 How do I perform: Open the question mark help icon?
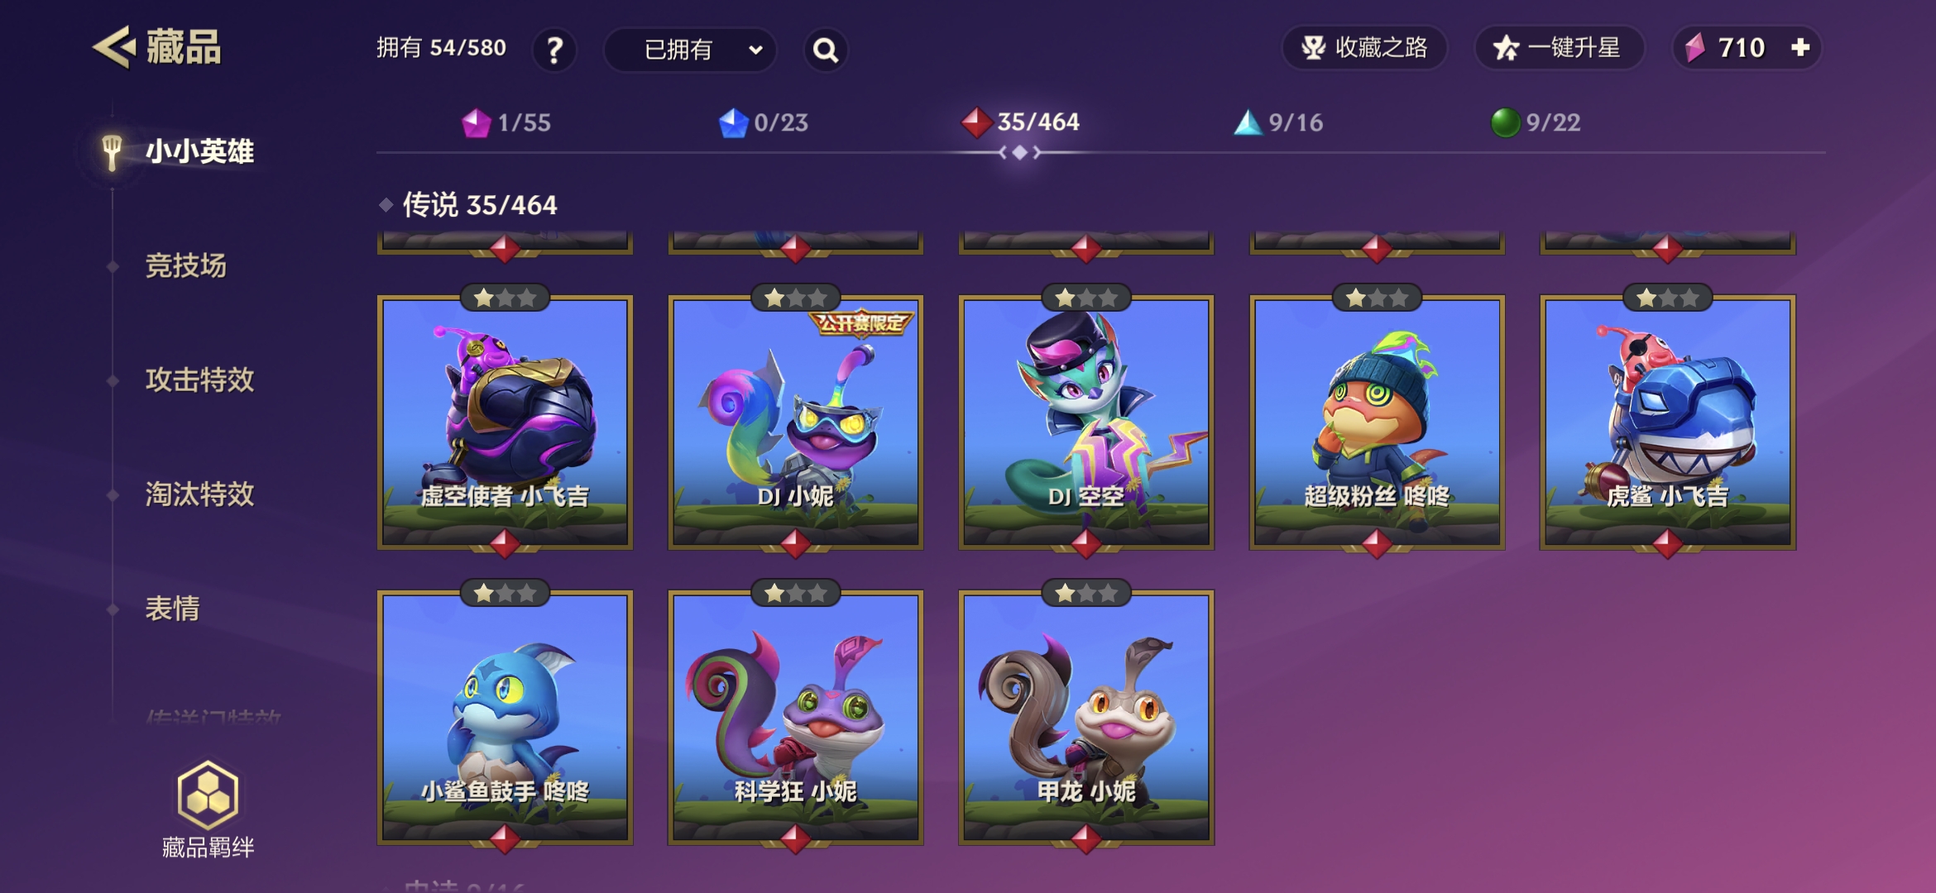(x=554, y=50)
